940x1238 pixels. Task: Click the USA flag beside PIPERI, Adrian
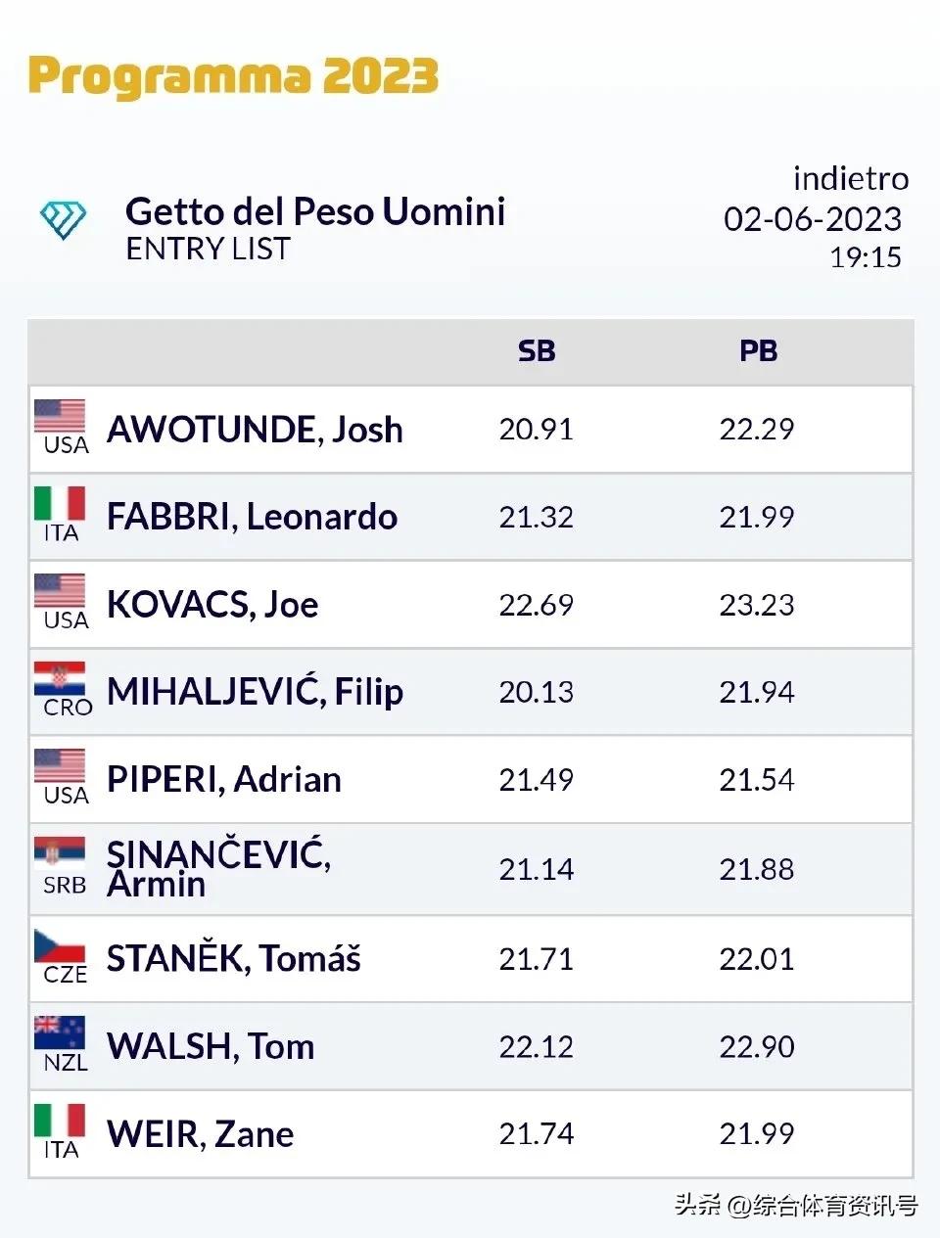[60, 766]
